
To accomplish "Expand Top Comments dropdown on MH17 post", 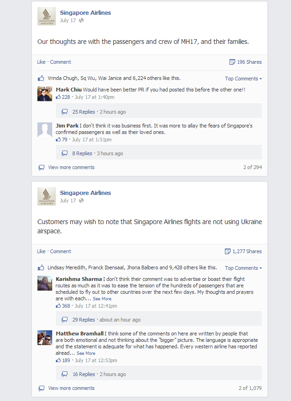I will (x=243, y=79).
